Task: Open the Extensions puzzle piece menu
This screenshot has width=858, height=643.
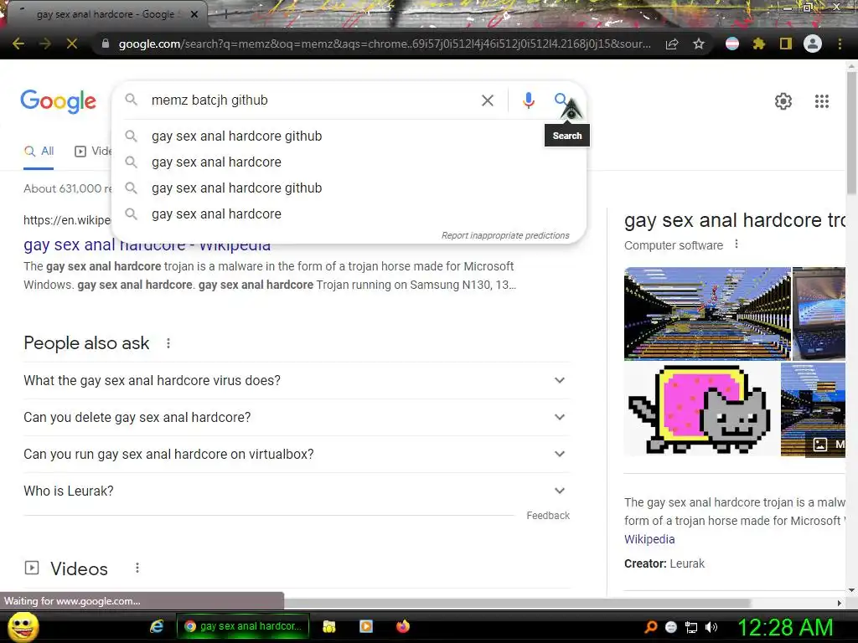Action: tap(759, 44)
